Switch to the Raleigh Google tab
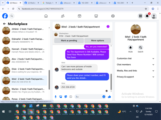Viewport: 161px width, 120px height. 49,3
